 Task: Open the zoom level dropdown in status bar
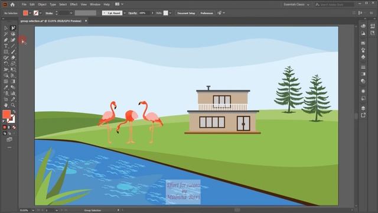click(x=33, y=211)
